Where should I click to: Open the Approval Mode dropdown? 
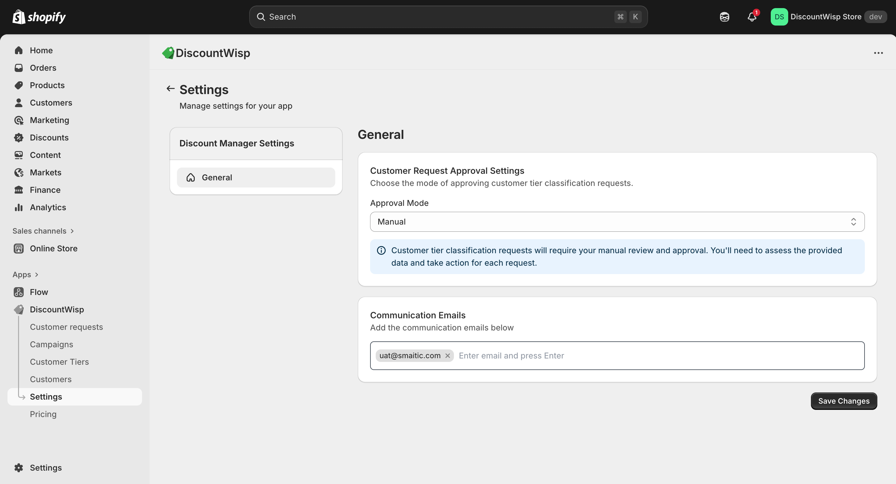pos(617,222)
